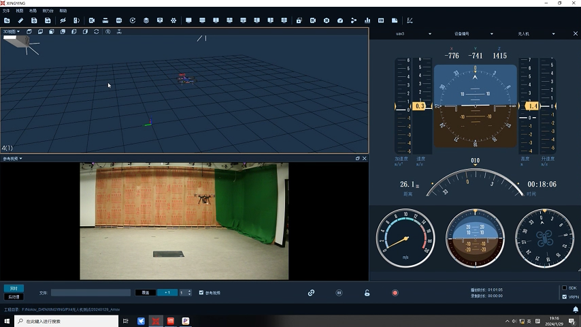Click the +1 button

pyautogui.click(x=167, y=293)
